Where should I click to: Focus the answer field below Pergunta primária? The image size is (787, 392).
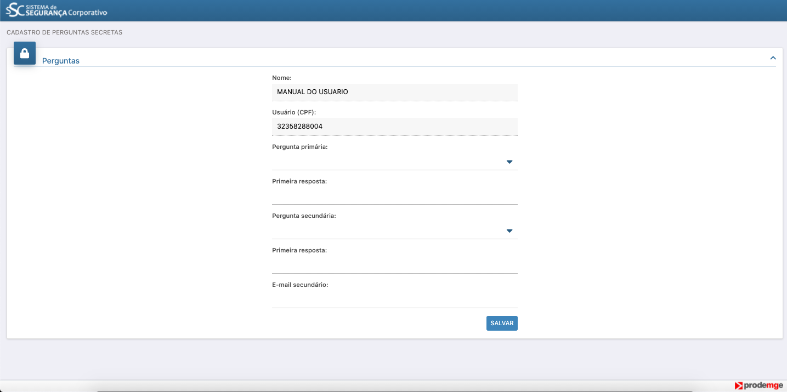click(x=394, y=196)
